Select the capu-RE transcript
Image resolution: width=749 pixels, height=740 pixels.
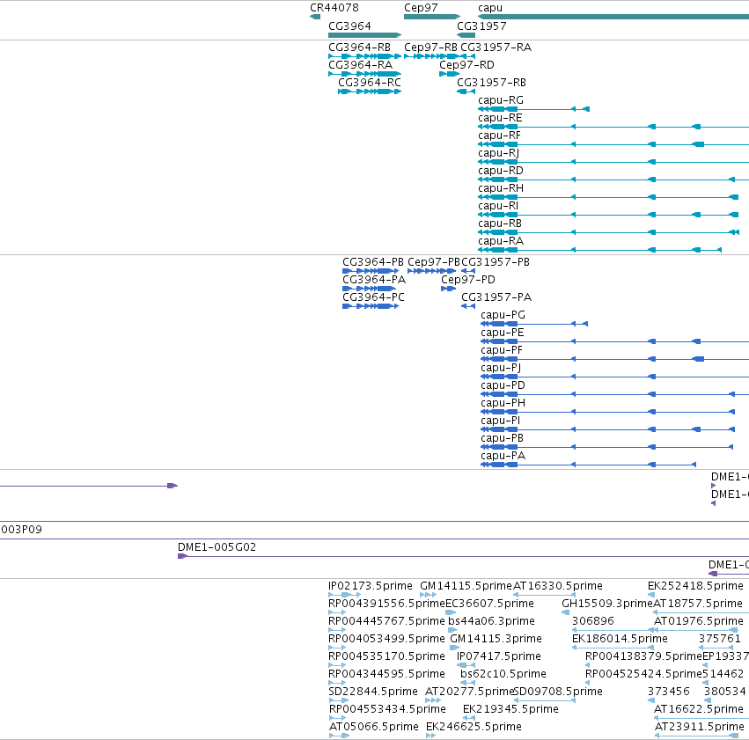tap(613, 127)
